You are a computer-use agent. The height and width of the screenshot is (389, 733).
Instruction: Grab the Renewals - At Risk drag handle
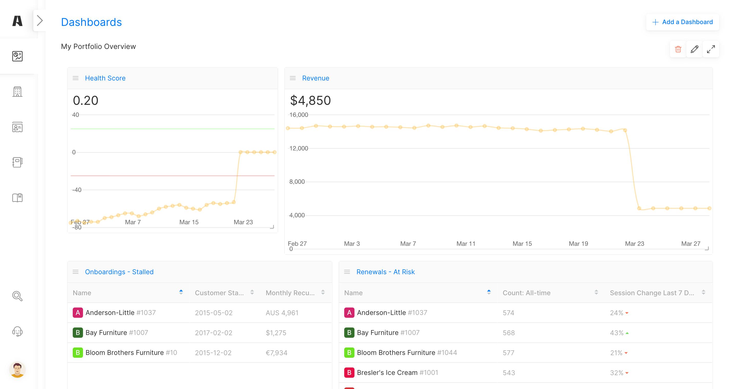tap(347, 272)
